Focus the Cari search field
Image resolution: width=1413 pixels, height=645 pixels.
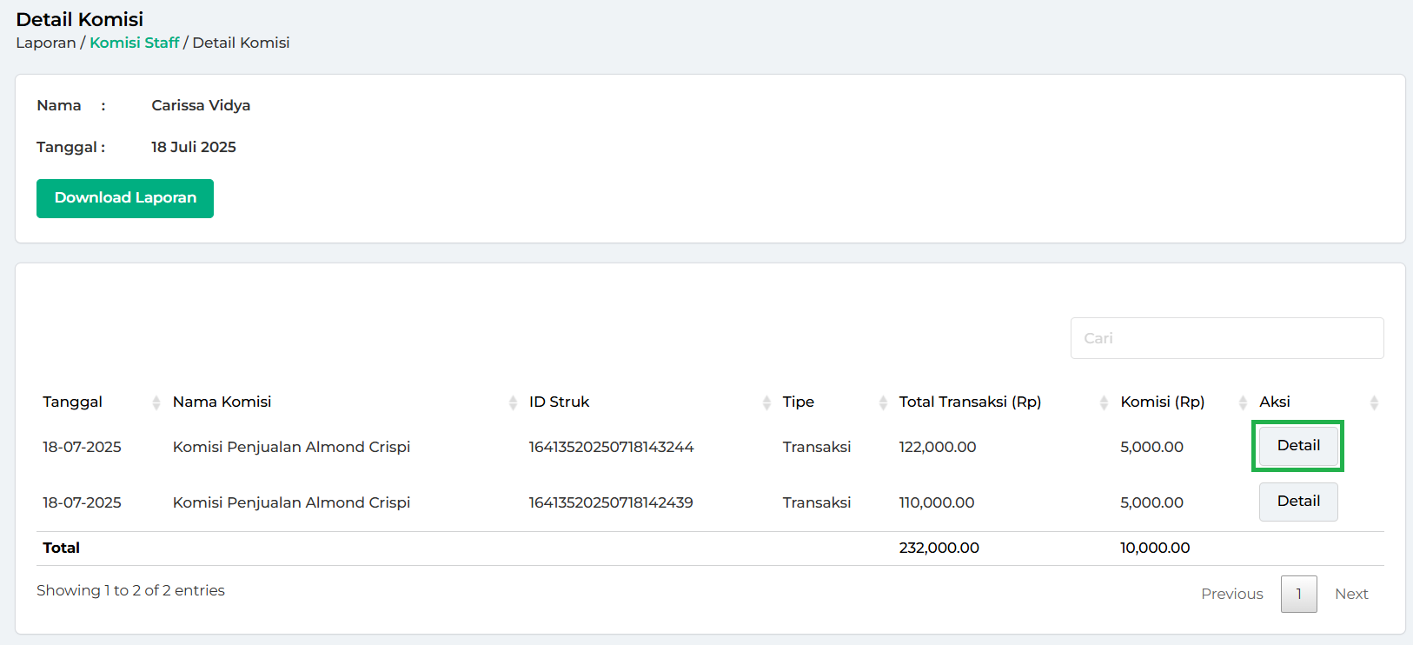pos(1227,338)
